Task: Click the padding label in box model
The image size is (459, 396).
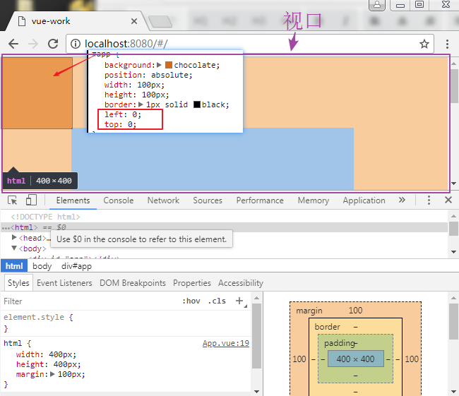Action: [340, 343]
